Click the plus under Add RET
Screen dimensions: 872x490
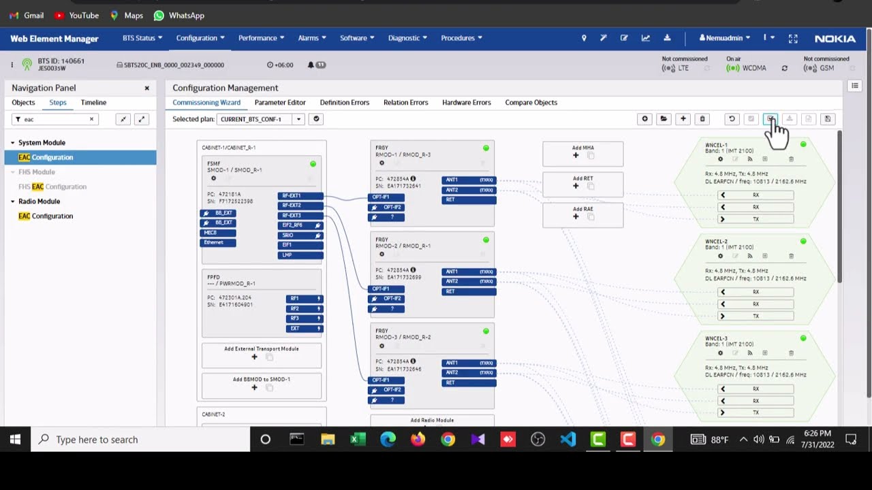(x=576, y=186)
